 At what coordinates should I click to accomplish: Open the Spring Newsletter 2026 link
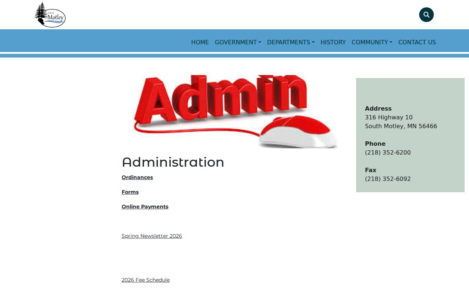coord(152,236)
